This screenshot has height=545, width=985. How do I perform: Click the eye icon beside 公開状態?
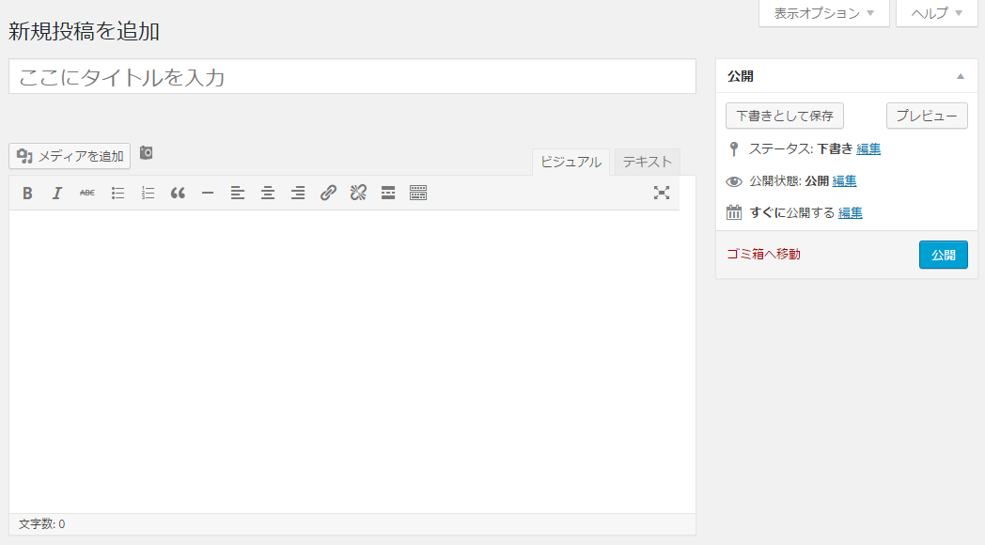pos(734,181)
